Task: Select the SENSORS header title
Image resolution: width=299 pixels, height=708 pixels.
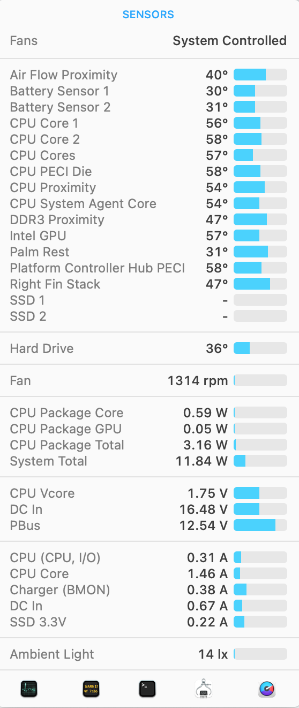Action: (148, 14)
